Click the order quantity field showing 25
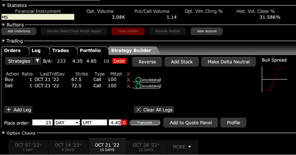This screenshot has width=296, height=155. [x=42, y=123]
